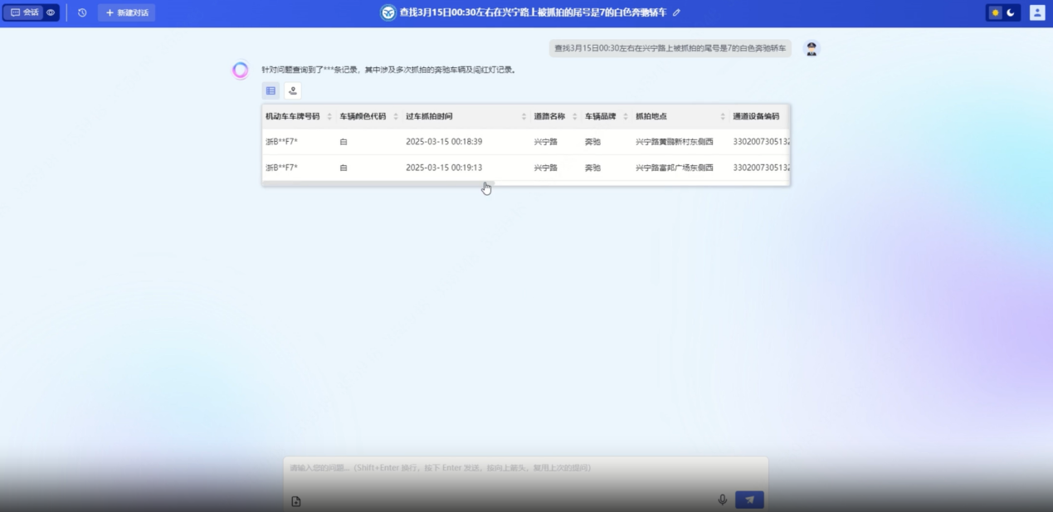
Task: Send the message with the paper plane button
Action: [748, 500]
